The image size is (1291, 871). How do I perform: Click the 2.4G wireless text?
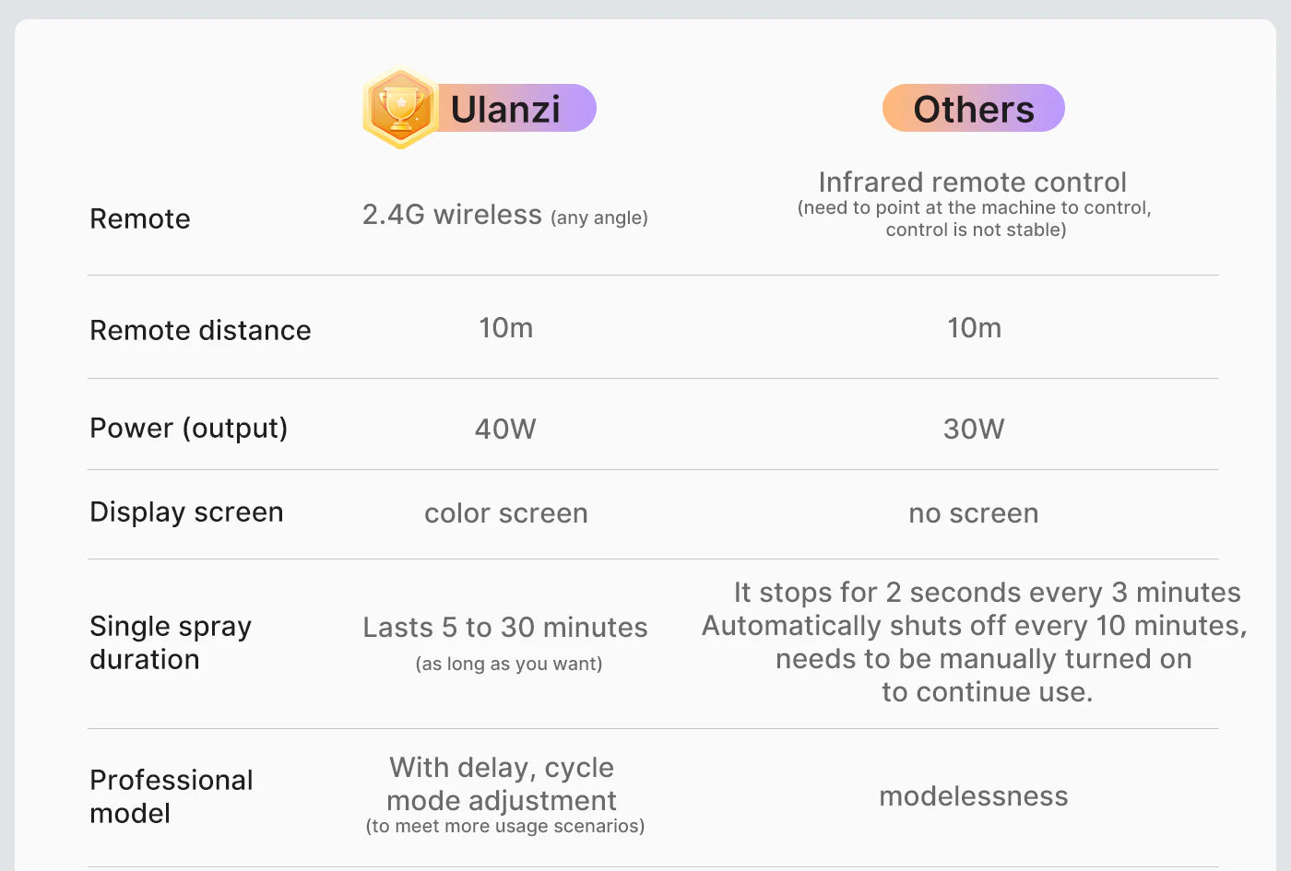point(452,215)
